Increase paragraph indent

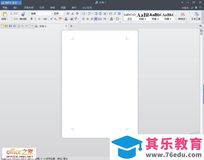pyautogui.click(x=100, y=13)
